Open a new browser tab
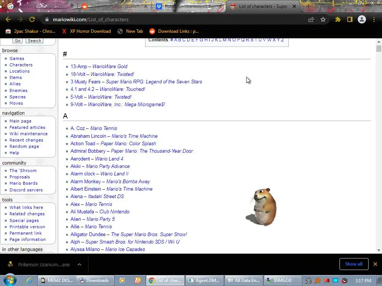This screenshot has height=286, width=382. (x=308, y=6)
